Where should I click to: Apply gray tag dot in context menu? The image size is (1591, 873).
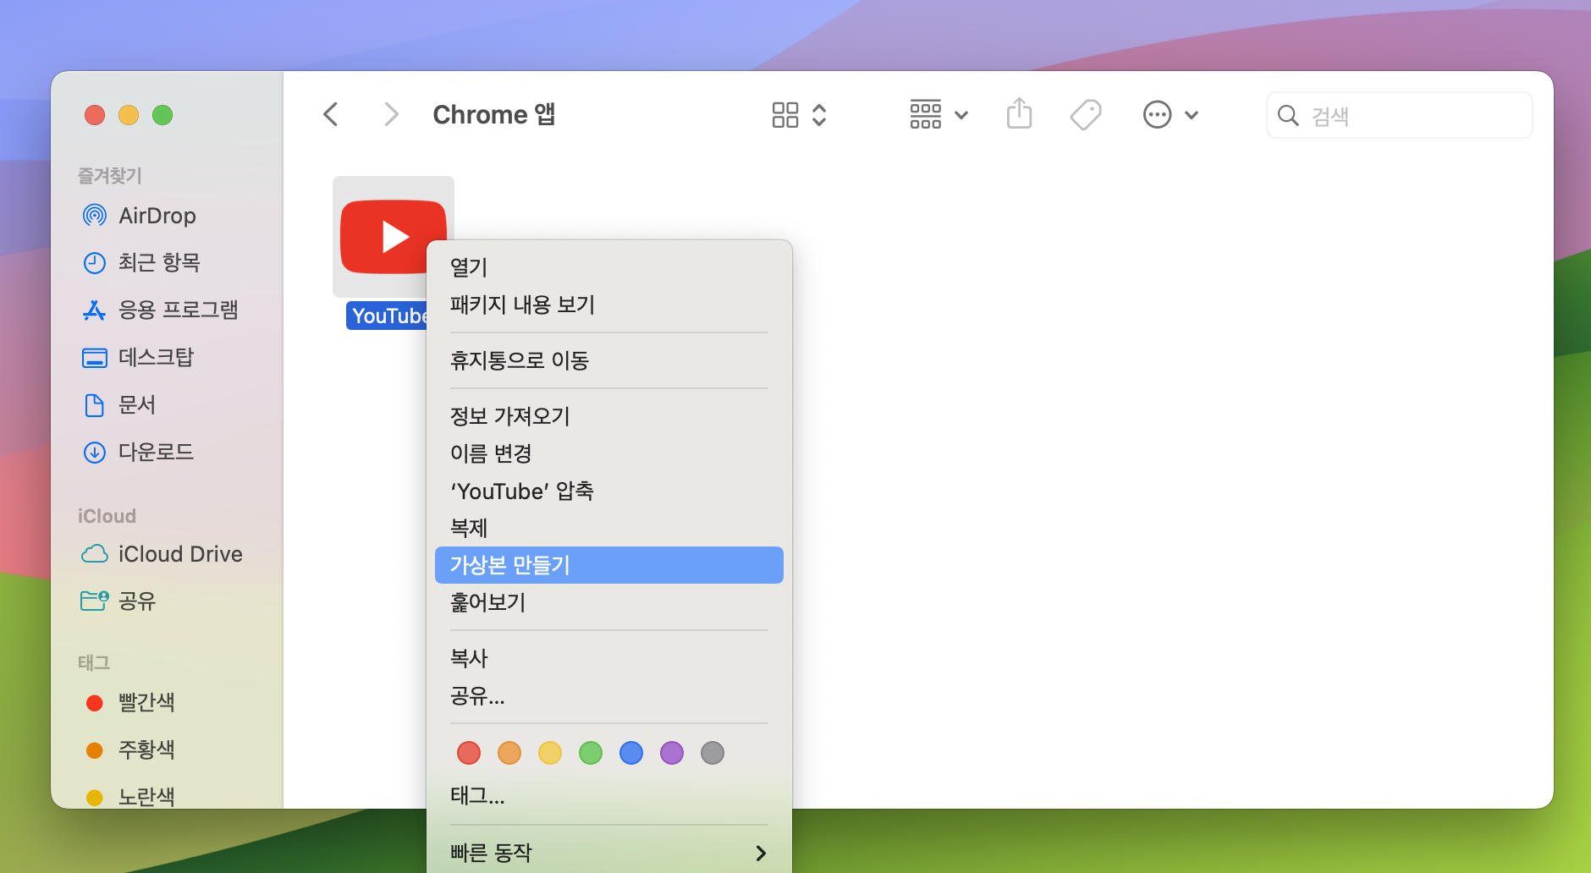pos(713,753)
